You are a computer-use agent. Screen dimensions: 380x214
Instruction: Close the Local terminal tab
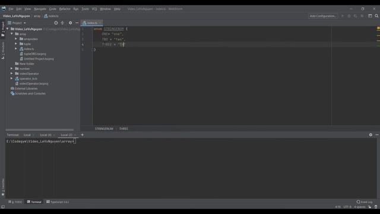(33, 135)
